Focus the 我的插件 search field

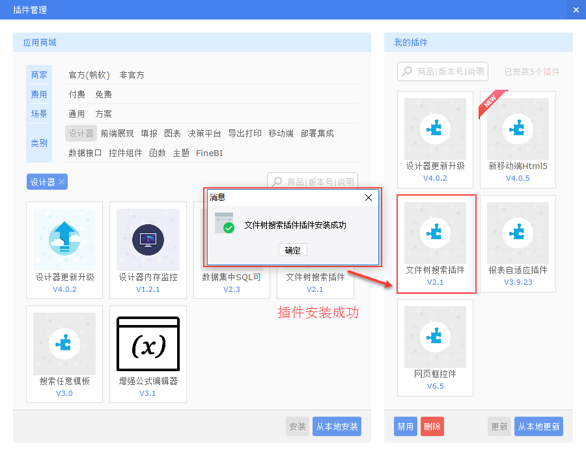pos(443,71)
